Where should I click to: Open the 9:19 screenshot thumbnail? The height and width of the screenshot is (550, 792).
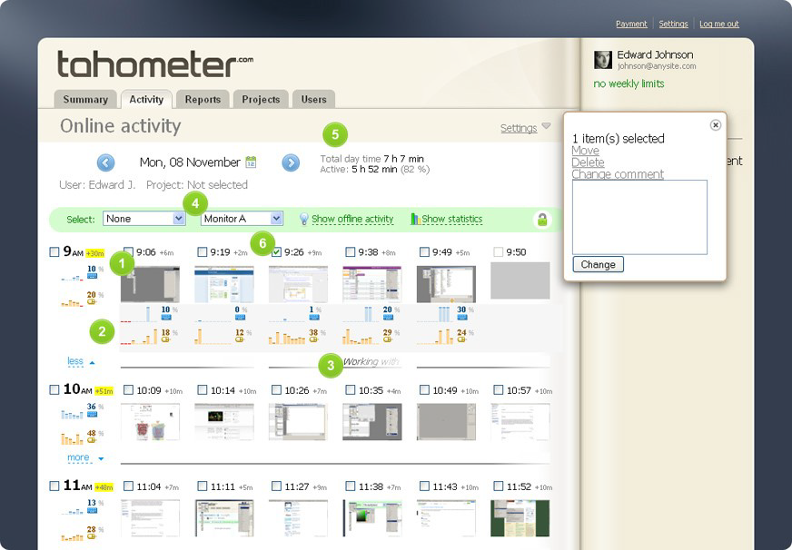tap(224, 285)
